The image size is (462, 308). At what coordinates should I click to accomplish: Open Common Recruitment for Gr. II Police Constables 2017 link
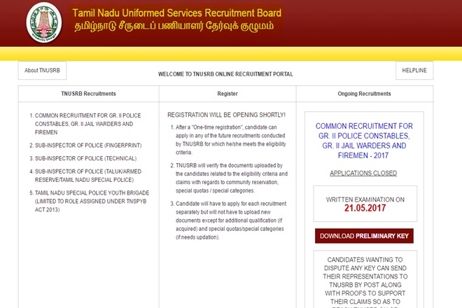click(x=364, y=141)
